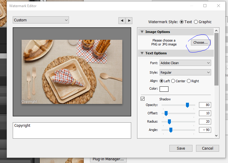Open the Custom preset dropdown
The image size is (228, 163).
(x=41, y=20)
